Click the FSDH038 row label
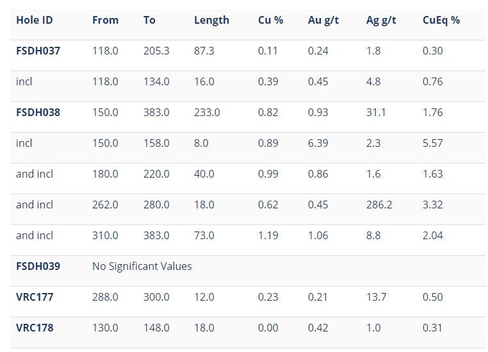The width and height of the screenshot is (488, 352). point(38,112)
